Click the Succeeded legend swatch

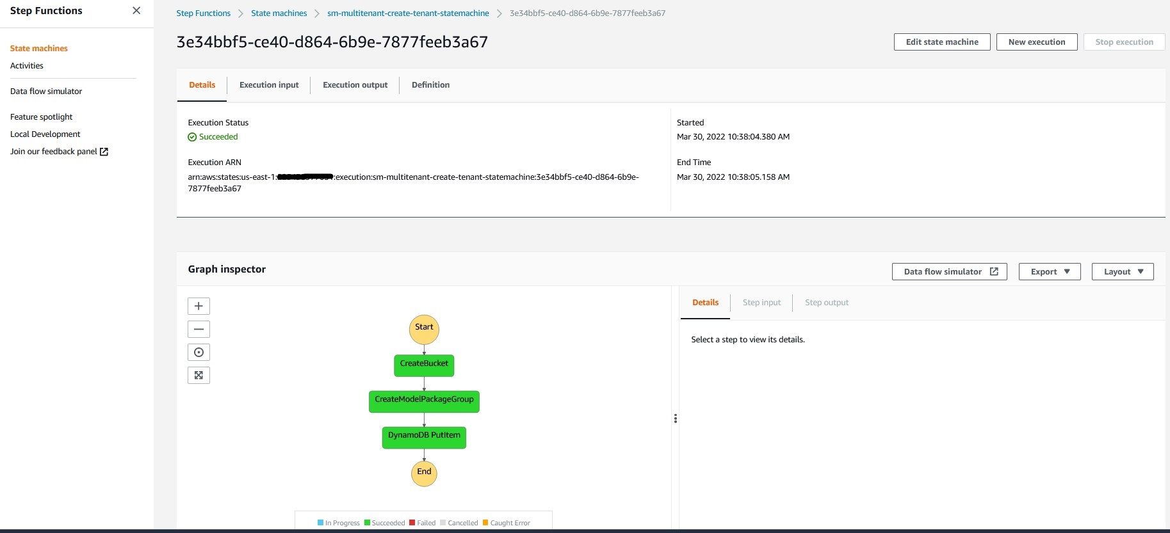coord(367,523)
